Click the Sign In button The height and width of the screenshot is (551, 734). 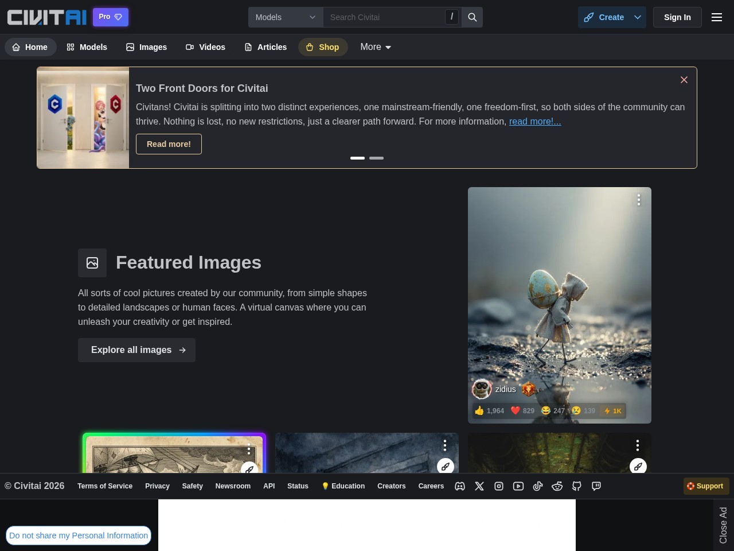coord(677,17)
